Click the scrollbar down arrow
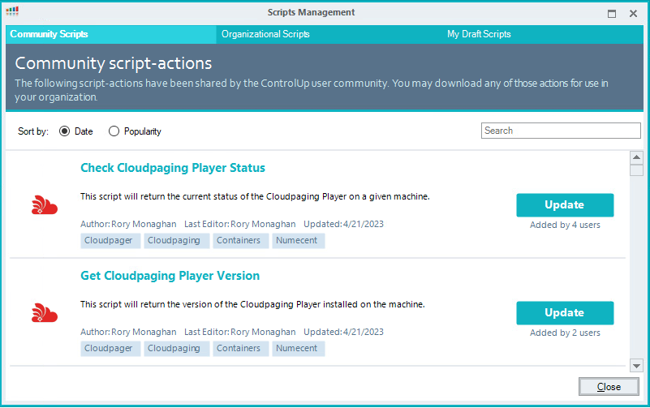This screenshot has width=650, height=408. (x=636, y=365)
